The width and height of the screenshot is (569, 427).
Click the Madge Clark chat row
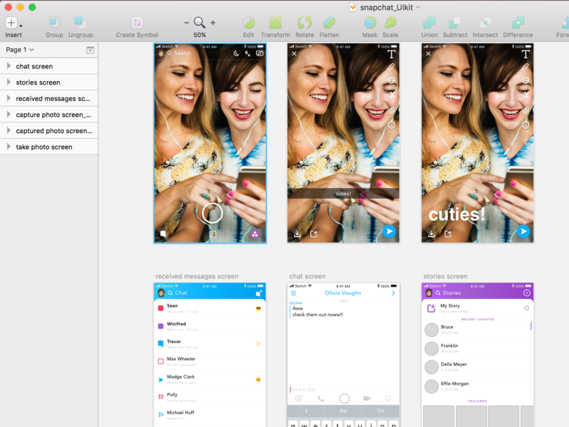[210, 379]
